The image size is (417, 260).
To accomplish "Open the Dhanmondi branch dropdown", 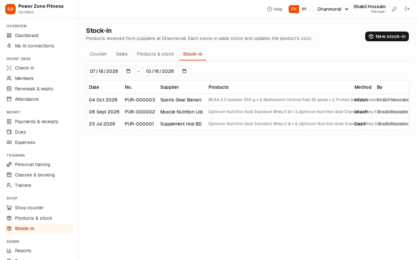I will [x=331, y=9].
